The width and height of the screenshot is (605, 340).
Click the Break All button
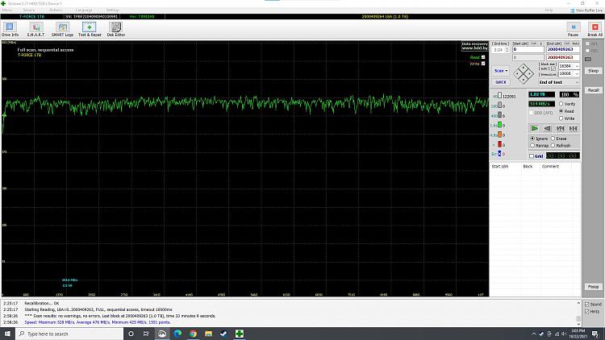[595, 29]
